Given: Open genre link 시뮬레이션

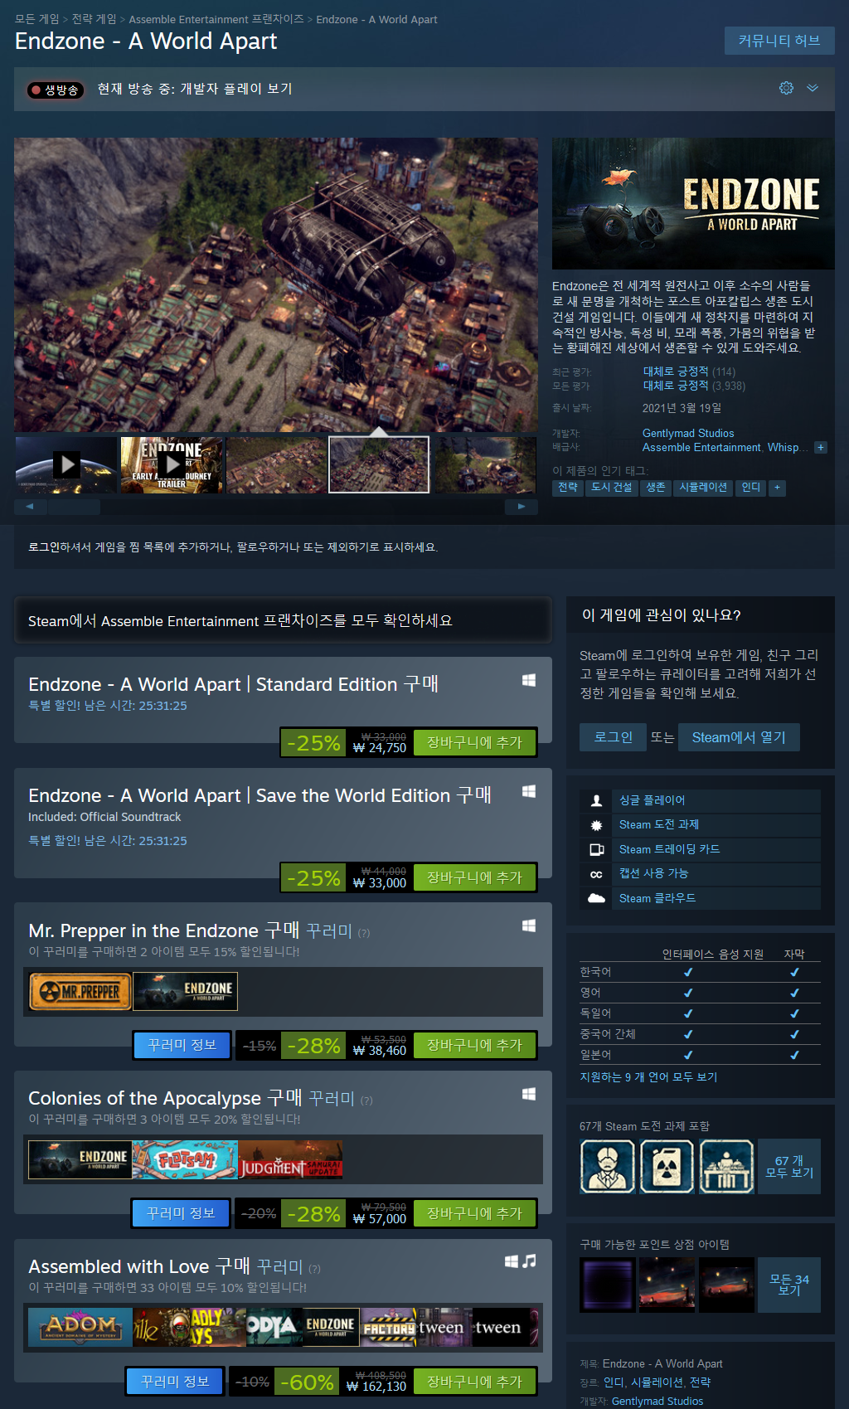Looking at the screenshot, I should point(657,1382).
